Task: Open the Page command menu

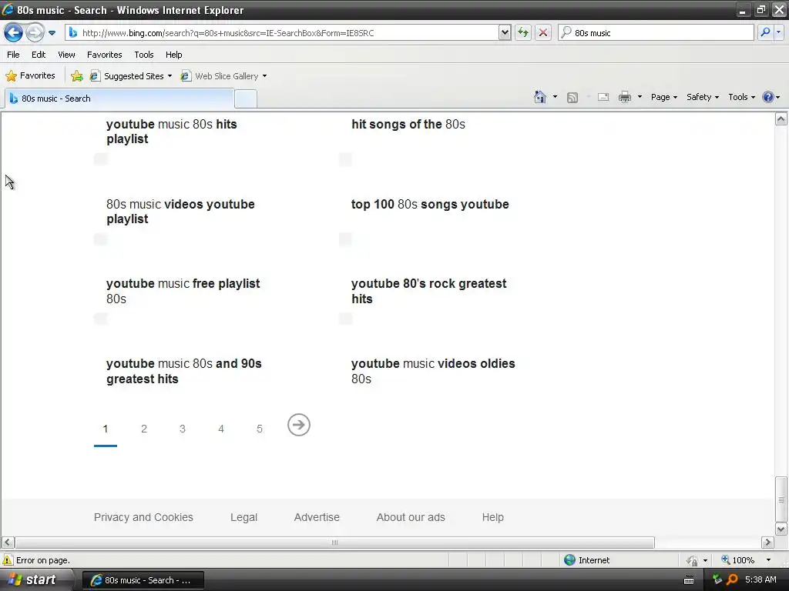Action: (x=663, y=97)
